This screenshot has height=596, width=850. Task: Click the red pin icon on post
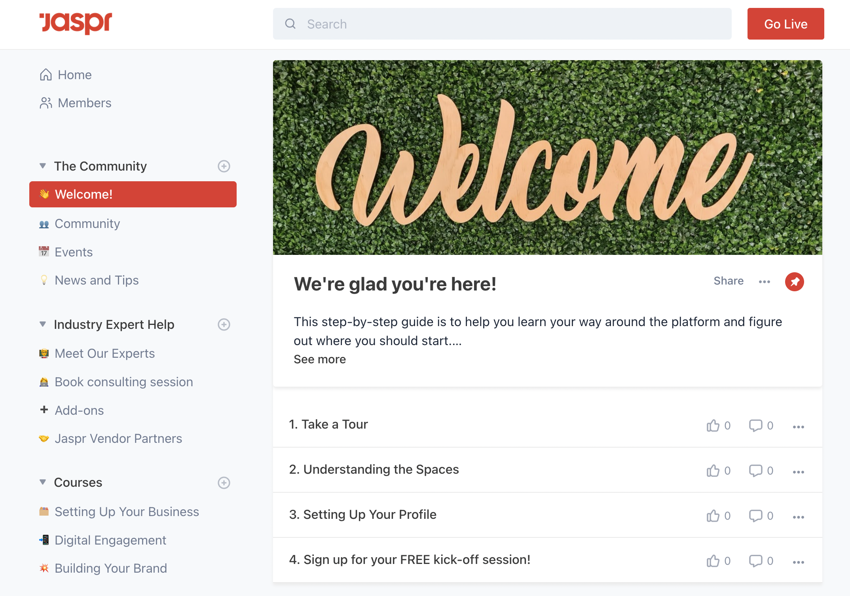click(x=794, y=282)
